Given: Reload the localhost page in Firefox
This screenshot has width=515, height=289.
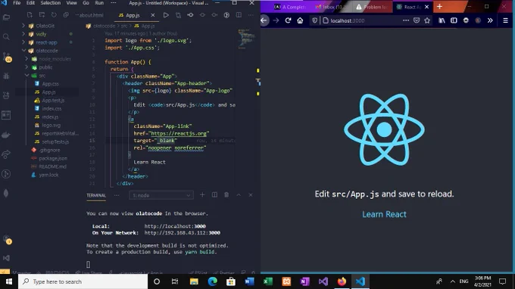Looking at the screenshot, I should pos(288,20).
